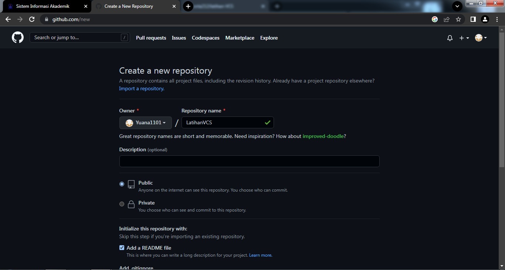This screenshot has height=270, width=505.
Task: Click the Import a repository link
Action: pos(141,88)
